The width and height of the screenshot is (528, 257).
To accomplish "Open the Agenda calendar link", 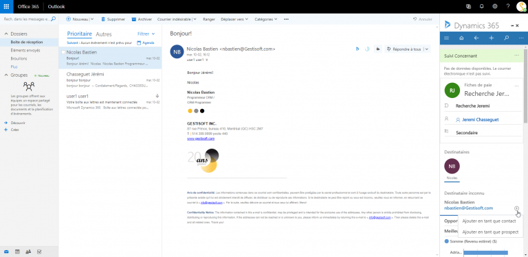I will pos(146,43).
